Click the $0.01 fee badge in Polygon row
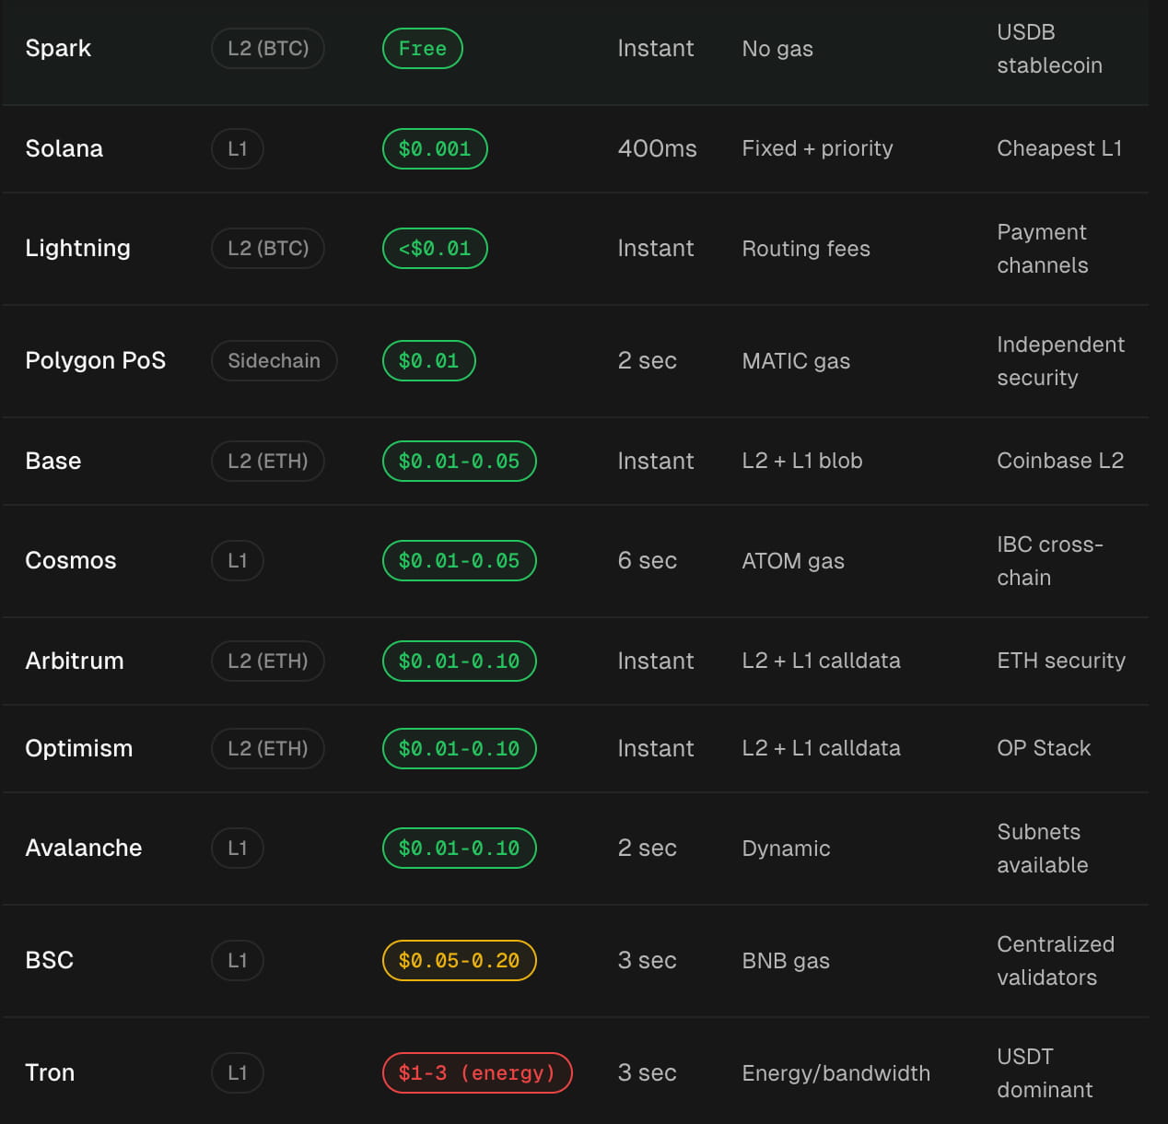The image size is (1168, 1124). [429, 360]
